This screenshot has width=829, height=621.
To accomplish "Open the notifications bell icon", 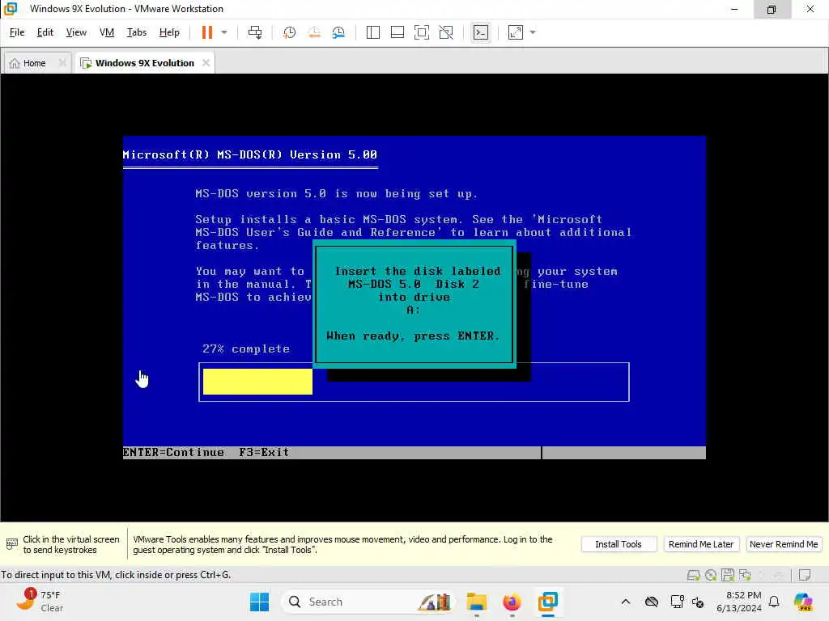I will click(774, 602).
